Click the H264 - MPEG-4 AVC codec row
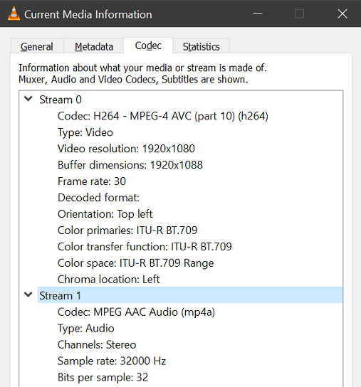The height and width of the screenshot is (387, 361). click(x=163, y=116)
